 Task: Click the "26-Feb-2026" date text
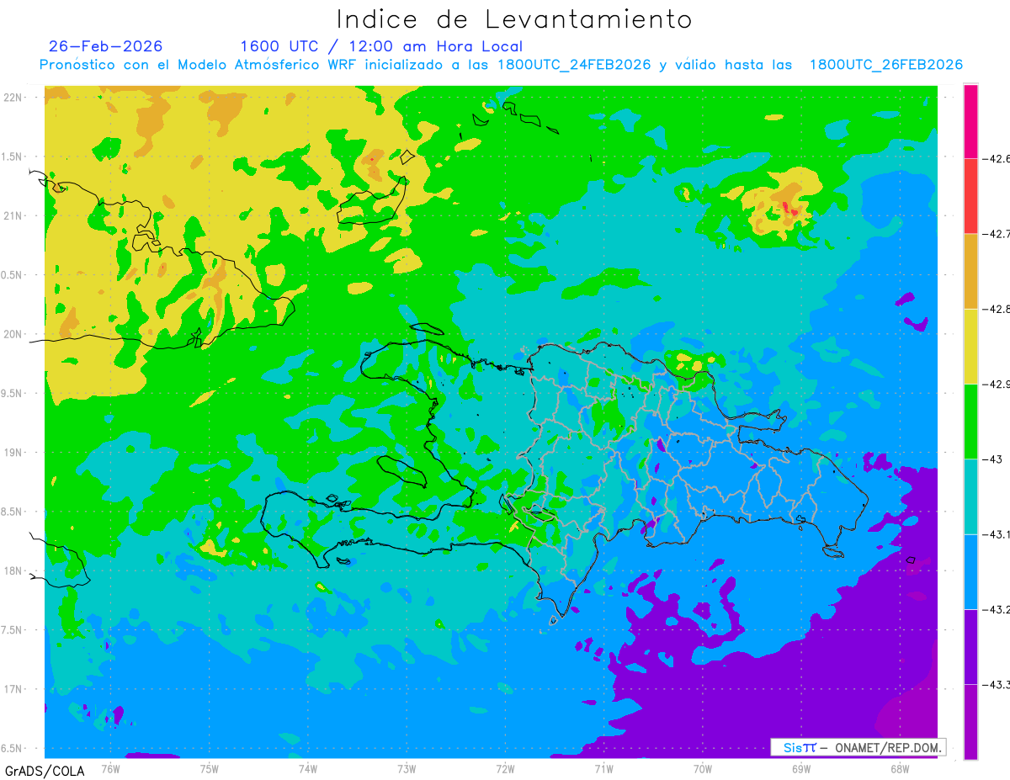tap(106, 46)
